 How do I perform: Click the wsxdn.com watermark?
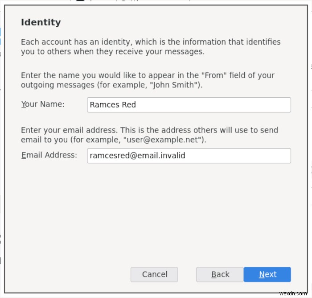pyautogui.click(x=293, y=294)
